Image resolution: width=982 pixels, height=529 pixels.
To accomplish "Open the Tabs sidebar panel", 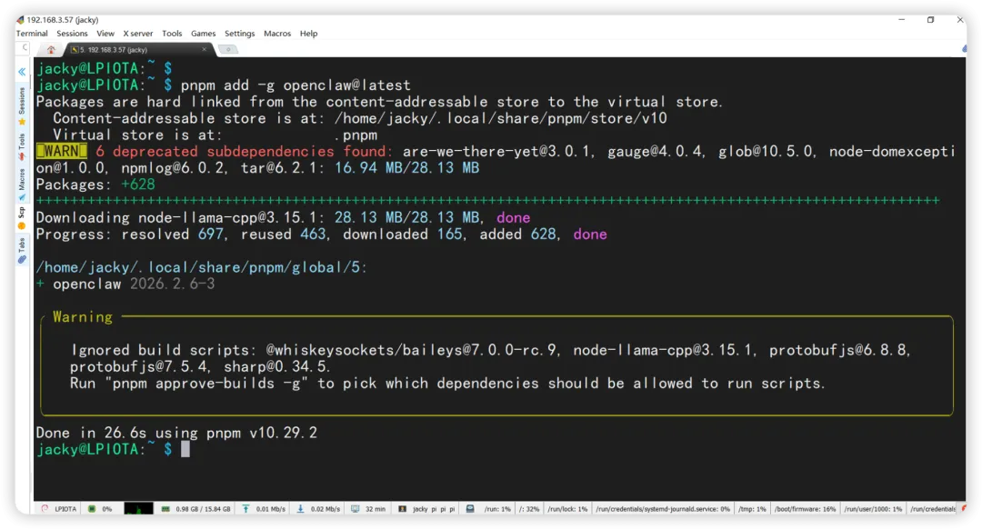I will [22, 251].
